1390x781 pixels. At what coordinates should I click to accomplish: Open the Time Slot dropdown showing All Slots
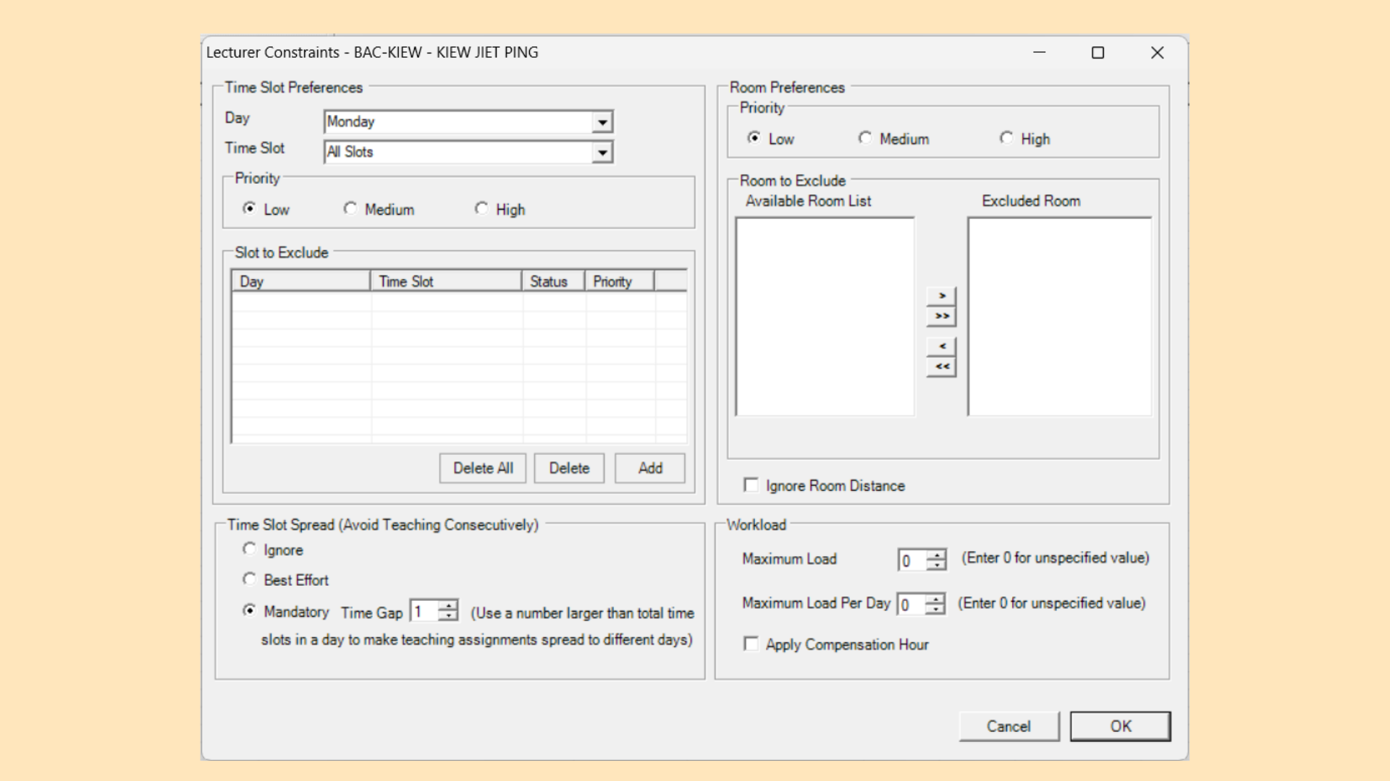tap(602, 153)
